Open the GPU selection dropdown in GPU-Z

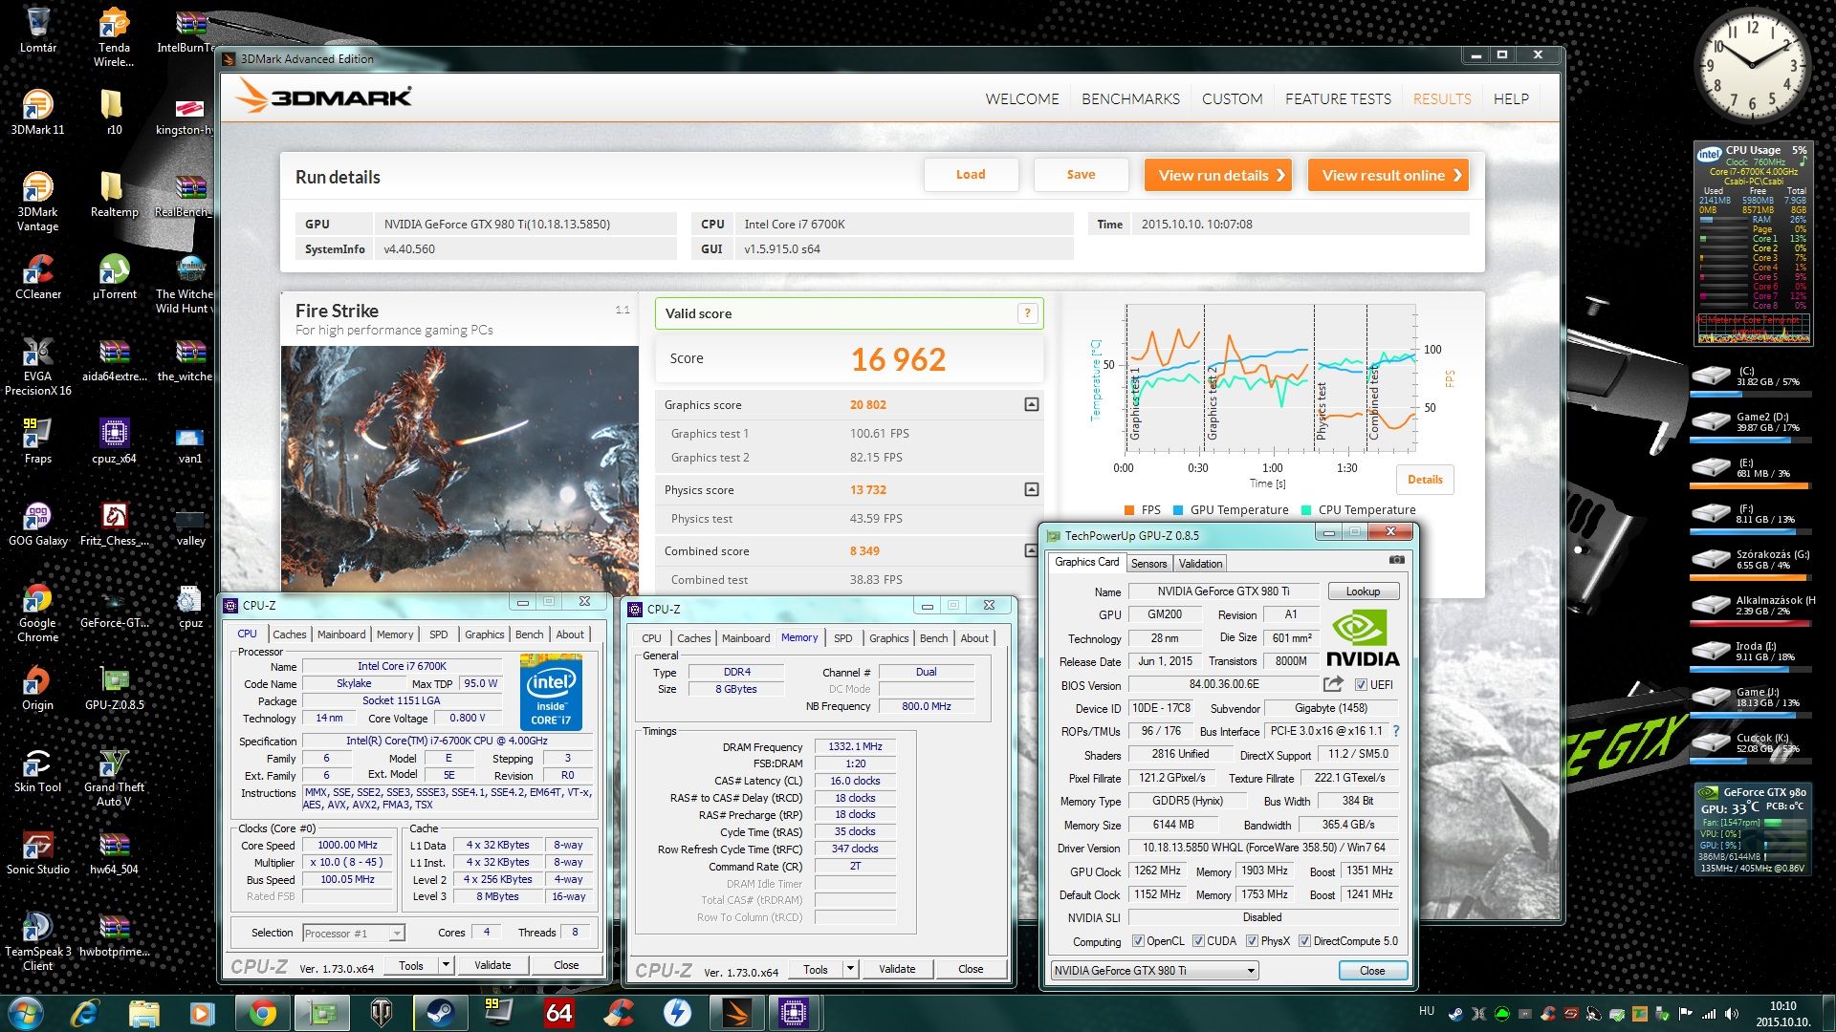coord(1154,971)
